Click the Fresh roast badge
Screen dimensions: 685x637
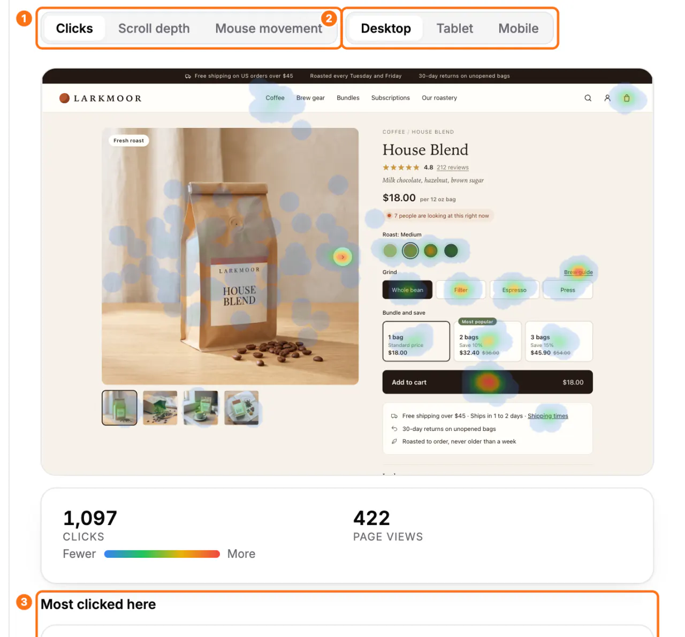click(x=128, y=141)
